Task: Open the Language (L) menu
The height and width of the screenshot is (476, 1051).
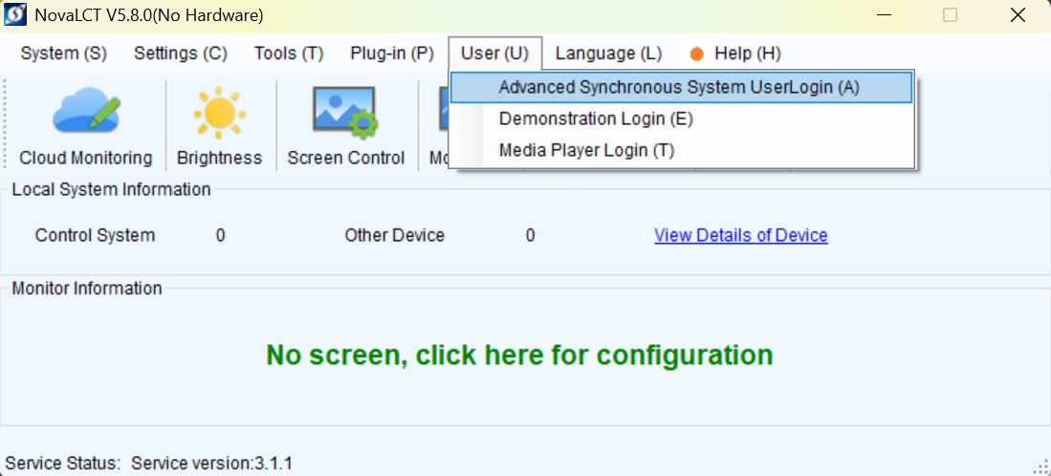Action: pyautogui.click(x=608, y=54)
